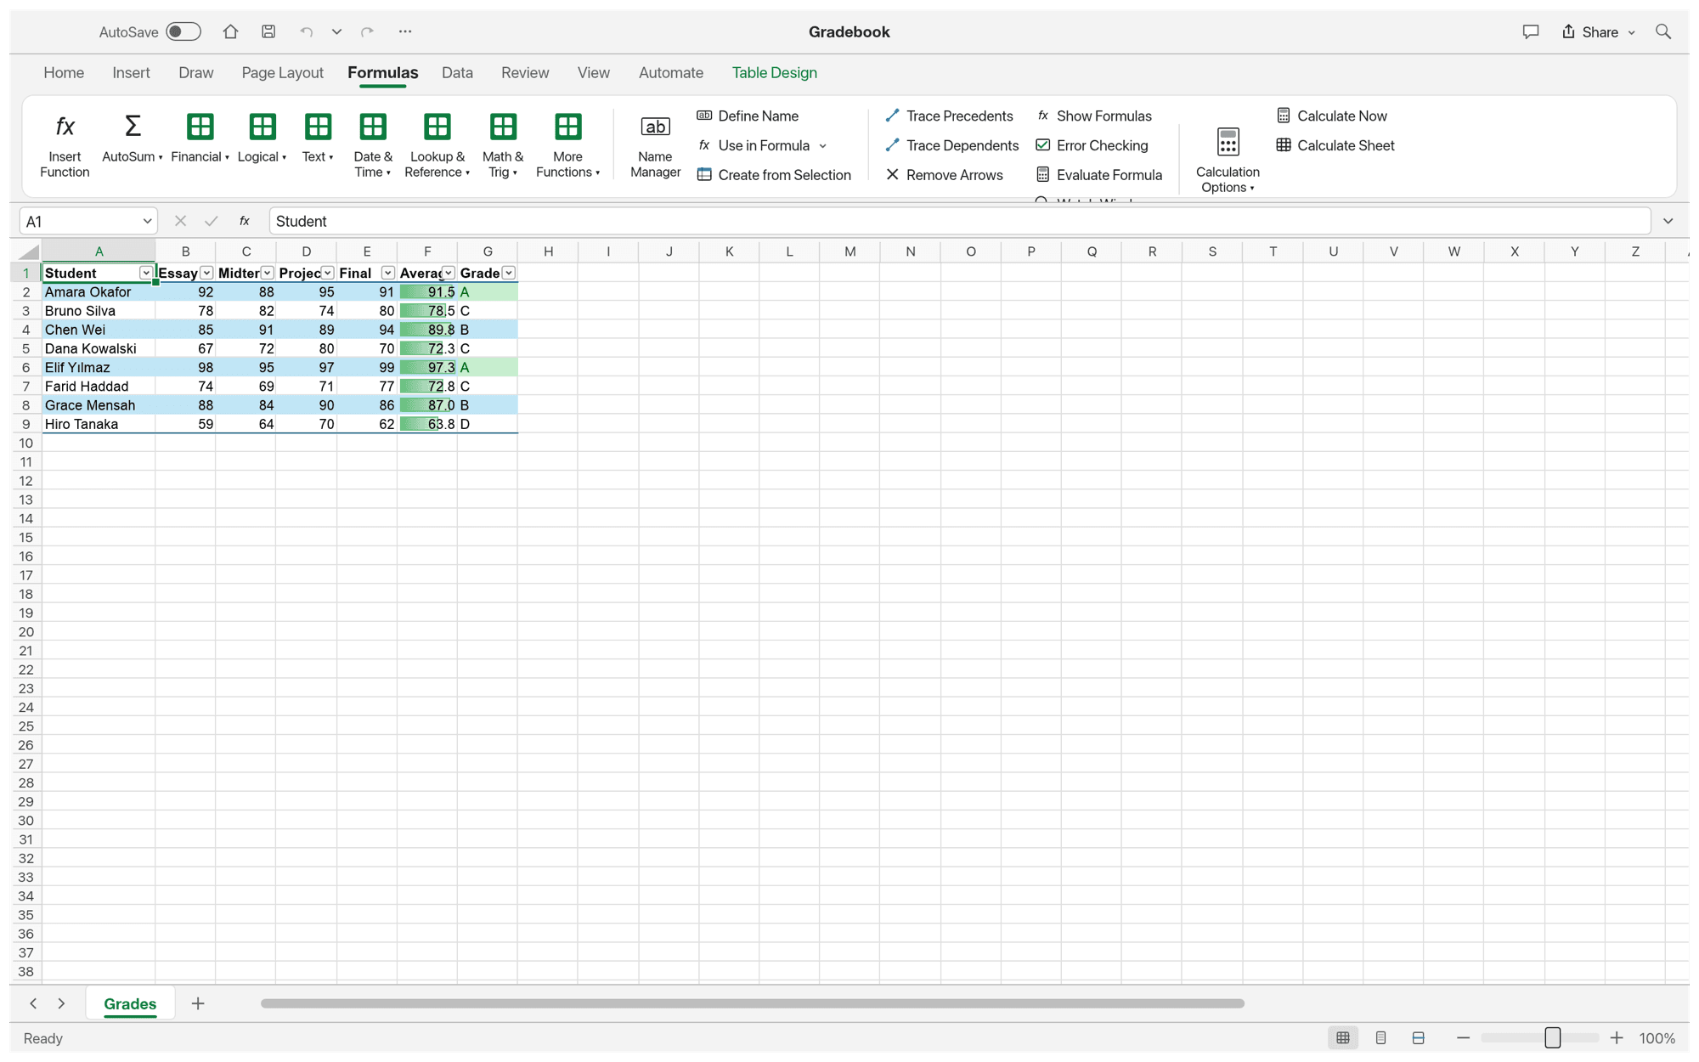This screenshot has height=1062, width=1699.
Task: Click Remove Arrows
Action: click(x=944, y=175)
